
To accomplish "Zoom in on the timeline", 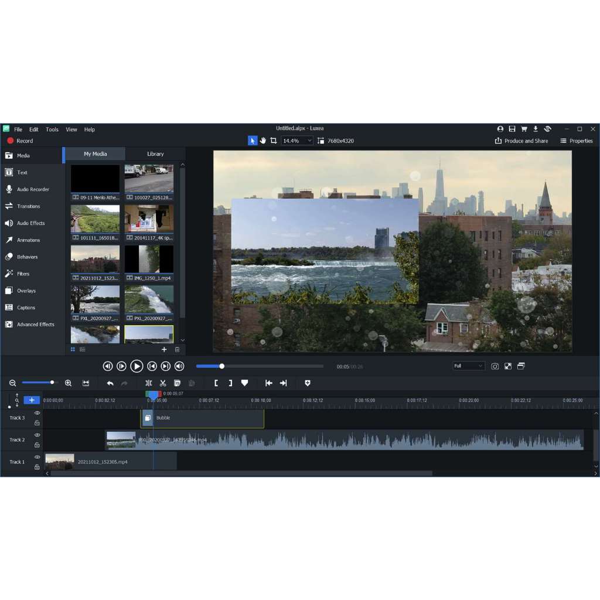I will (68, 383).
